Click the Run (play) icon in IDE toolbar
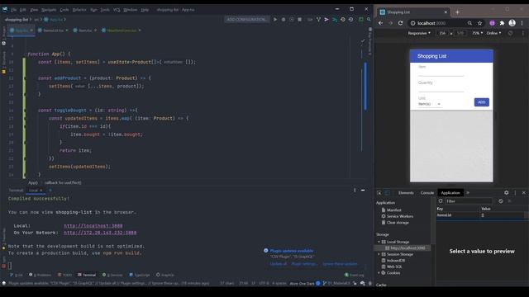Viewport: 529px width, 297px height. (275, 20)
